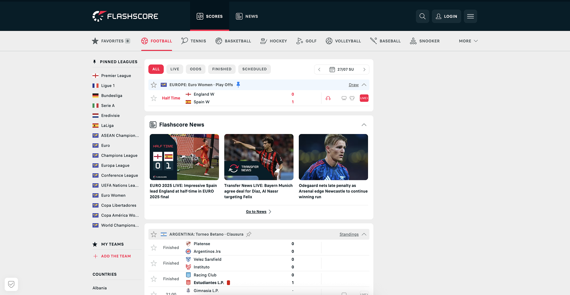Select the Basketball sport tab
This screenshot has width=570, height=295.
pyautogui.click(x=233, y=41)
